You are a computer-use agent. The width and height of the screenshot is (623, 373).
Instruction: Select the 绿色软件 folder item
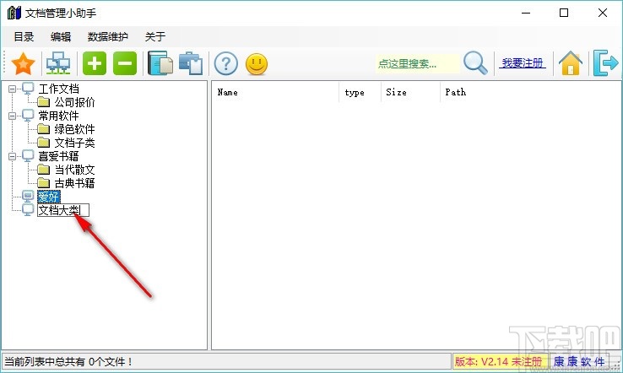click(74, 129)
